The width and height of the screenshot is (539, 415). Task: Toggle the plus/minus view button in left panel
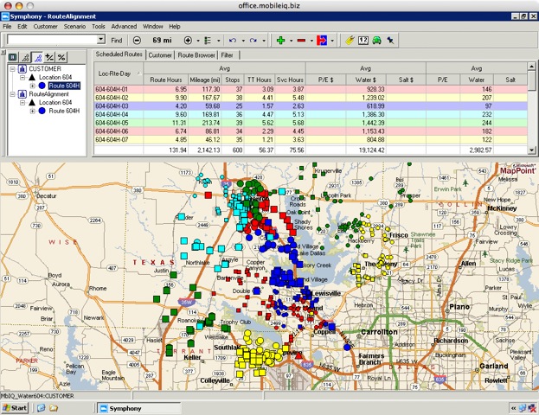tap(48, 56)
